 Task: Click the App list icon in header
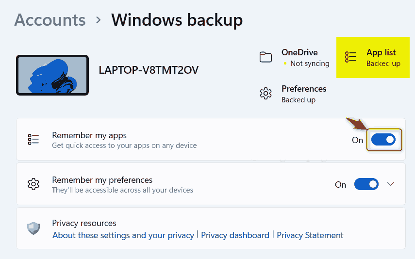pyautogui.click(x=350, y=57)
